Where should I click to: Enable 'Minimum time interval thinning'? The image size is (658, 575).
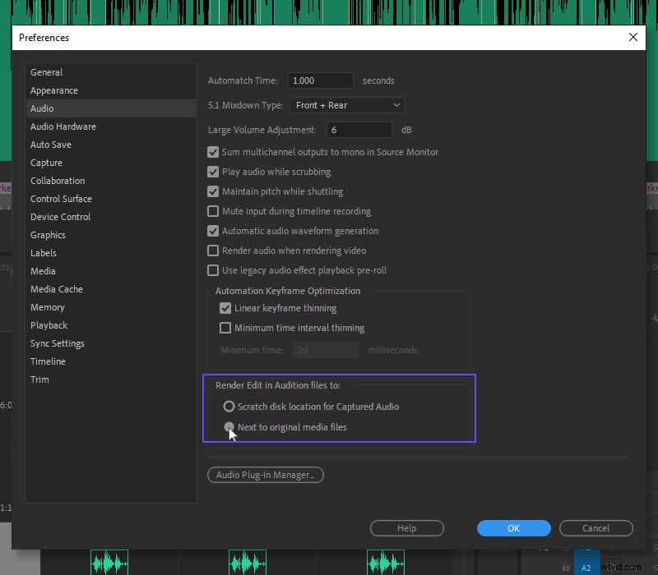pyautogui.click(x=225, y=328)
